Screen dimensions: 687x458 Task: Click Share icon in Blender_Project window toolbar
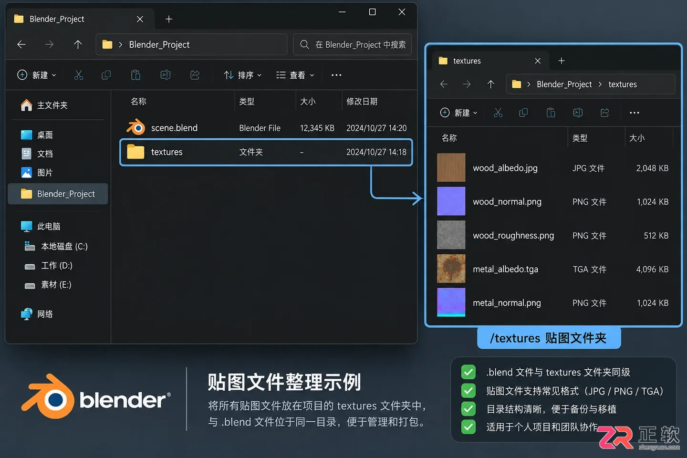[x=195, y=75]
